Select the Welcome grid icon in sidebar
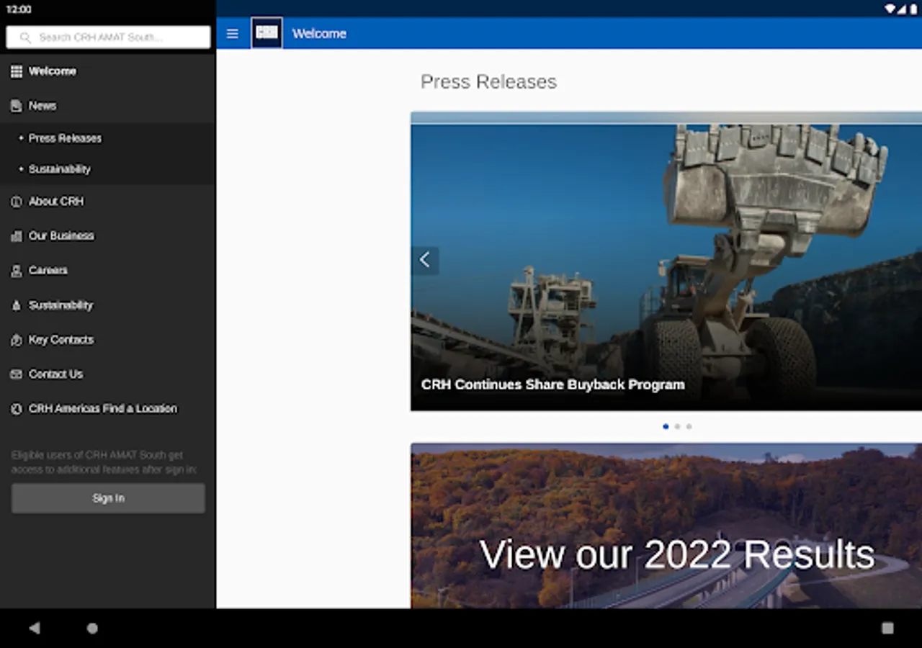The width and height of the screenshot is (922, 648). click(x=17, y=71)
